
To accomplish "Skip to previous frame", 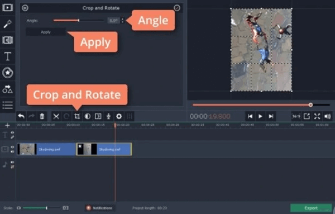I will pyautogui.click(x=250, y=116).
